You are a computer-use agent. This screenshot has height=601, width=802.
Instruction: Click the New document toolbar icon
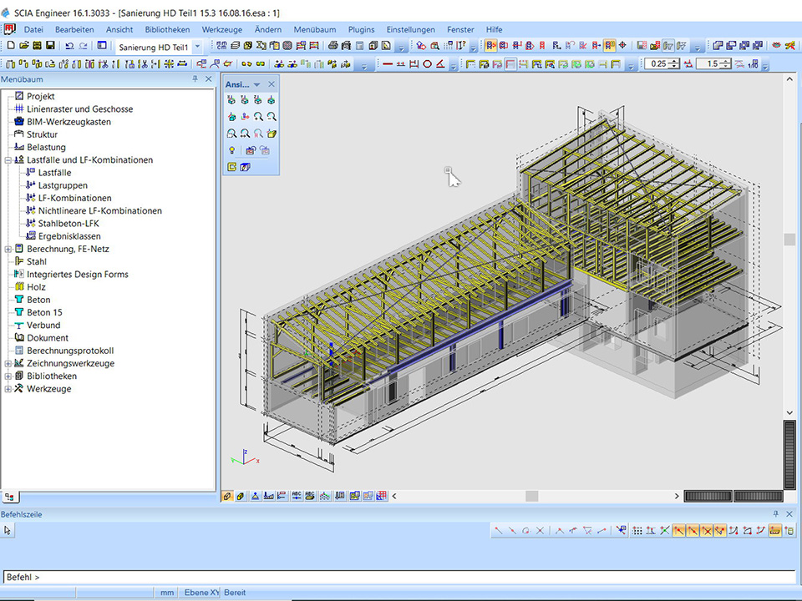tap(11, 46)
